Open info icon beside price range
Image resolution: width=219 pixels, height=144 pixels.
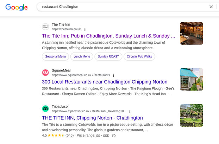tap(114, 135)
